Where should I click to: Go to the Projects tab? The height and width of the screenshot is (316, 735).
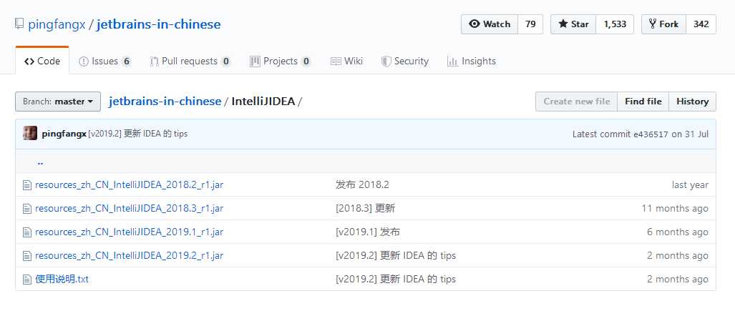pos(281,61)
